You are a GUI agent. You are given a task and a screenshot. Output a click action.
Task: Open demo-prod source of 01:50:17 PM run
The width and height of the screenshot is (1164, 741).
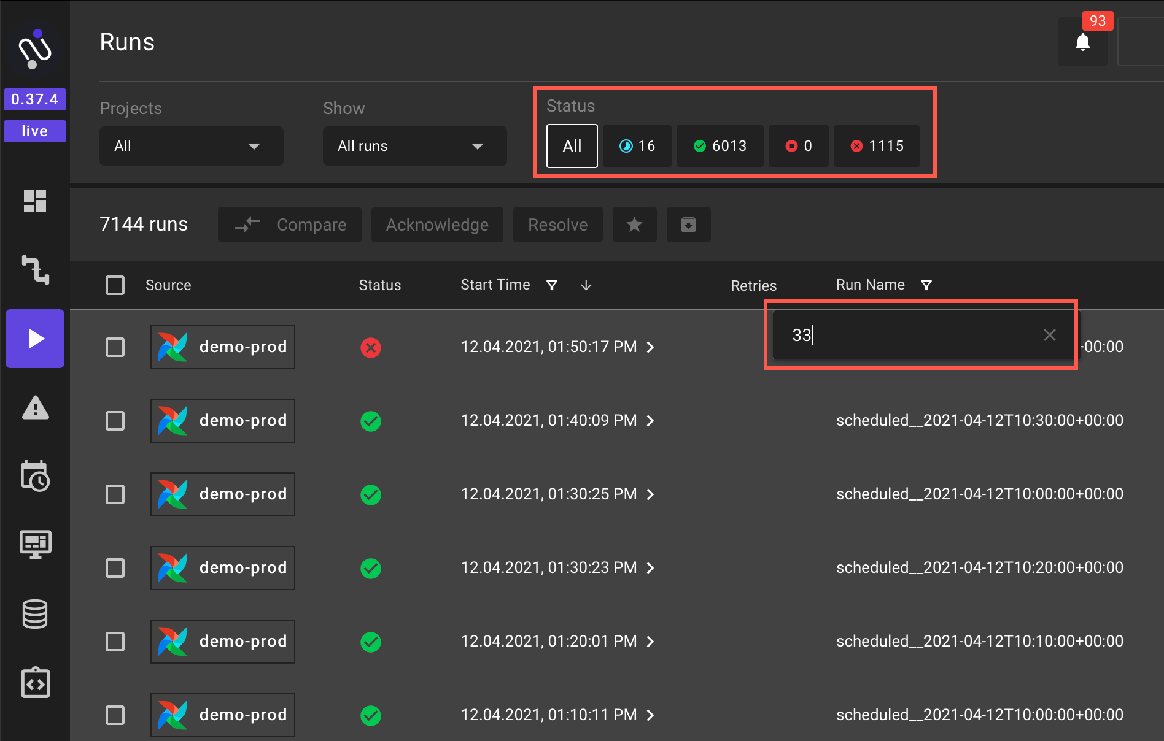click(x=223, y=347)
